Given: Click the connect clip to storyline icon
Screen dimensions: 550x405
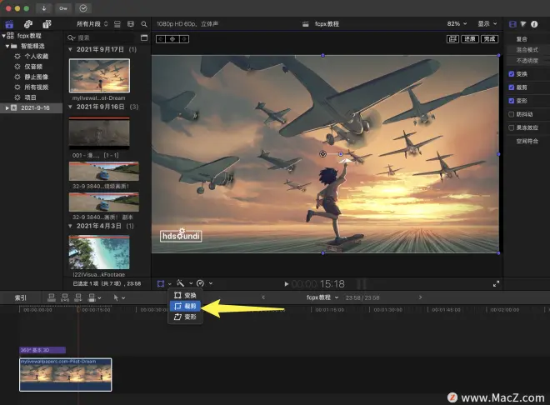Looking at the screenshot, I should click(51, 297).
